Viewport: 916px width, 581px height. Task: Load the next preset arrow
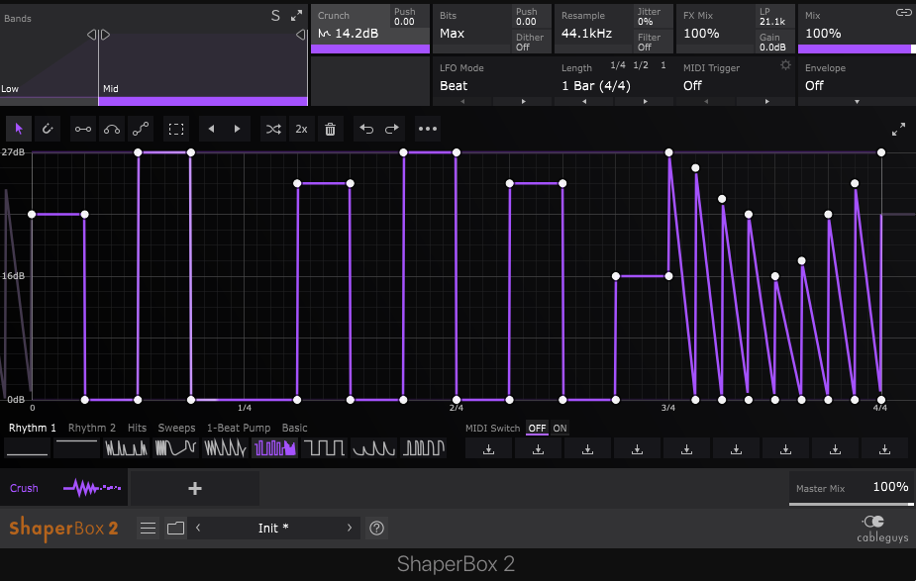350,528
